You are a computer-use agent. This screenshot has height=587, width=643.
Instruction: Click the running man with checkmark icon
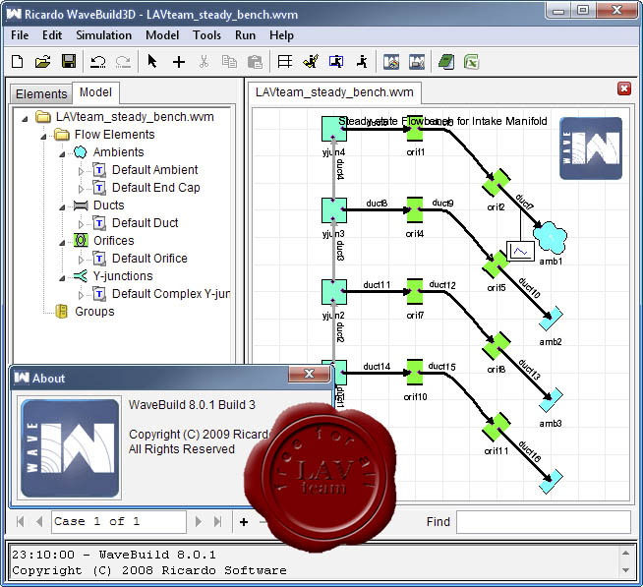pyautogui.click(x=311, y=62)
